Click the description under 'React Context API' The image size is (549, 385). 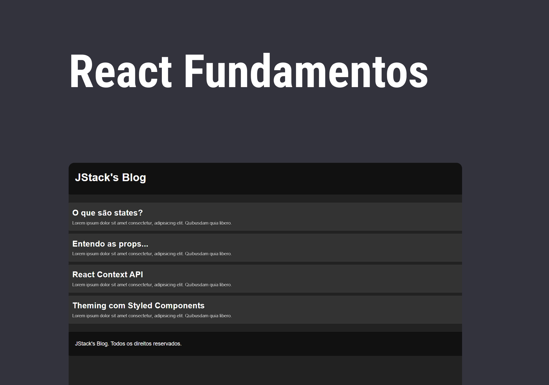tap(152, 285)
